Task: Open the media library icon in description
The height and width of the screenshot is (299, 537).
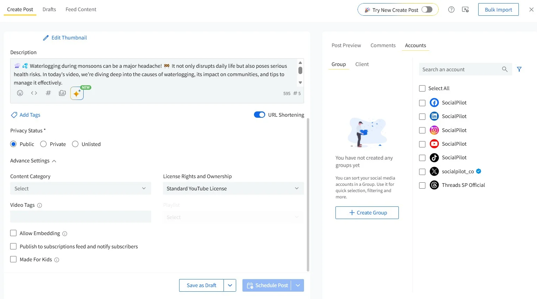Action: pyautogui.click(x=62, y=93)
